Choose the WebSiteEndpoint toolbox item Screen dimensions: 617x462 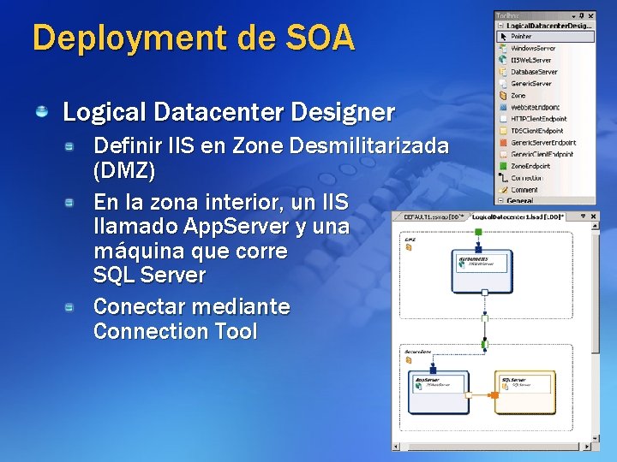(545, 107)
